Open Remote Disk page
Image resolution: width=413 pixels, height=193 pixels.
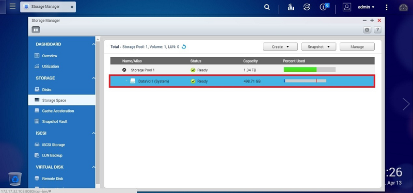point(53,179)
